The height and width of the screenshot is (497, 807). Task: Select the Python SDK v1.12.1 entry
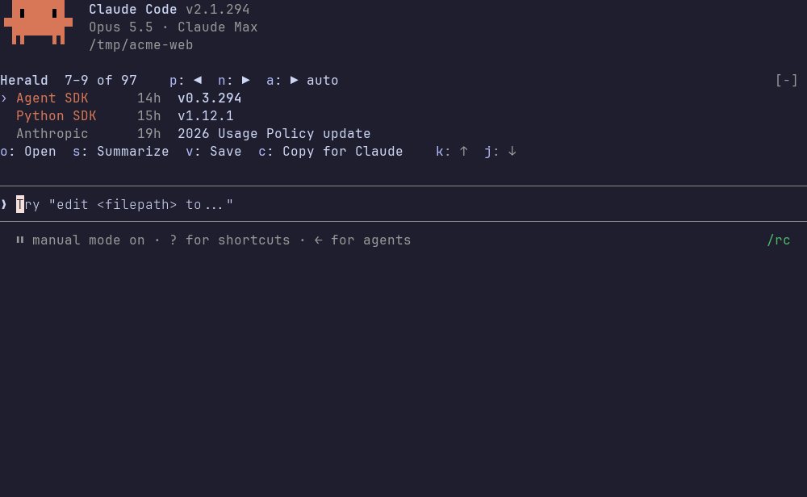click(124, 115)
